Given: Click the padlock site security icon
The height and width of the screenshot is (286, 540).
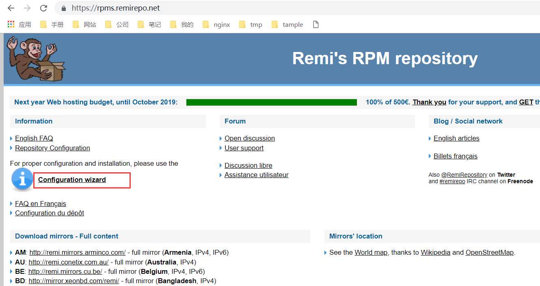Looking at the screenshot, I should point(63,8).
